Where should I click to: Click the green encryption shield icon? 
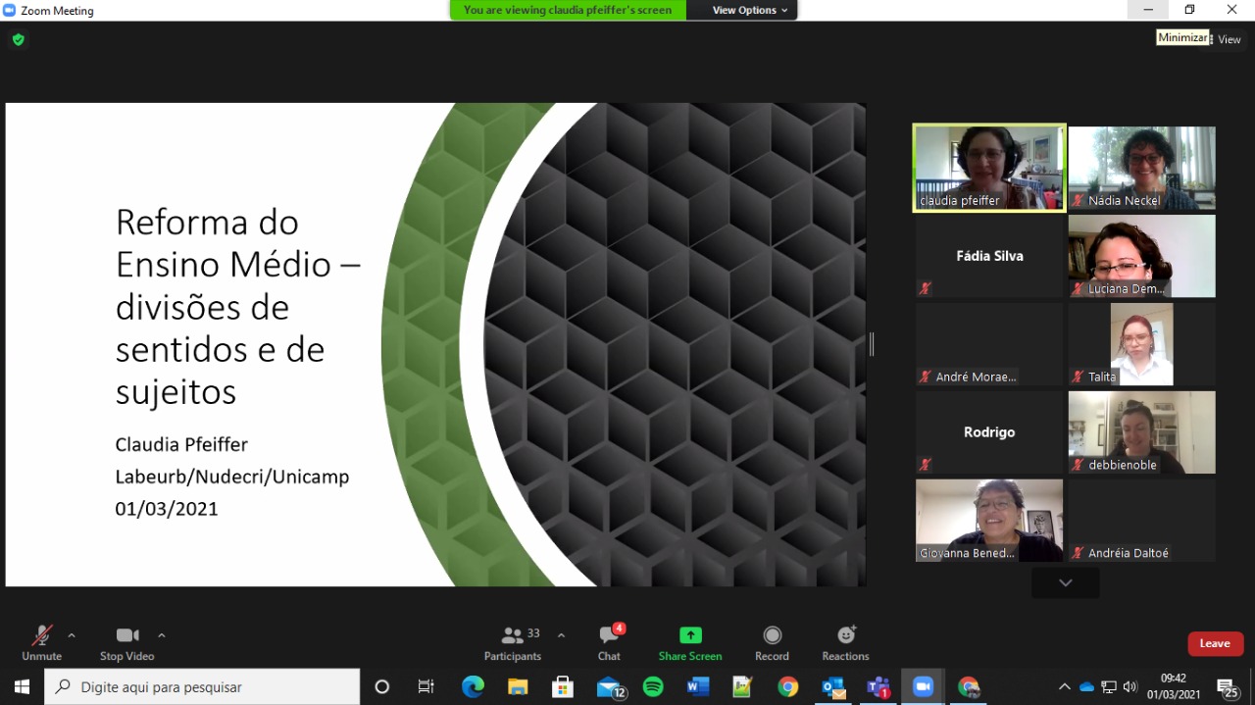click(18, 40)
